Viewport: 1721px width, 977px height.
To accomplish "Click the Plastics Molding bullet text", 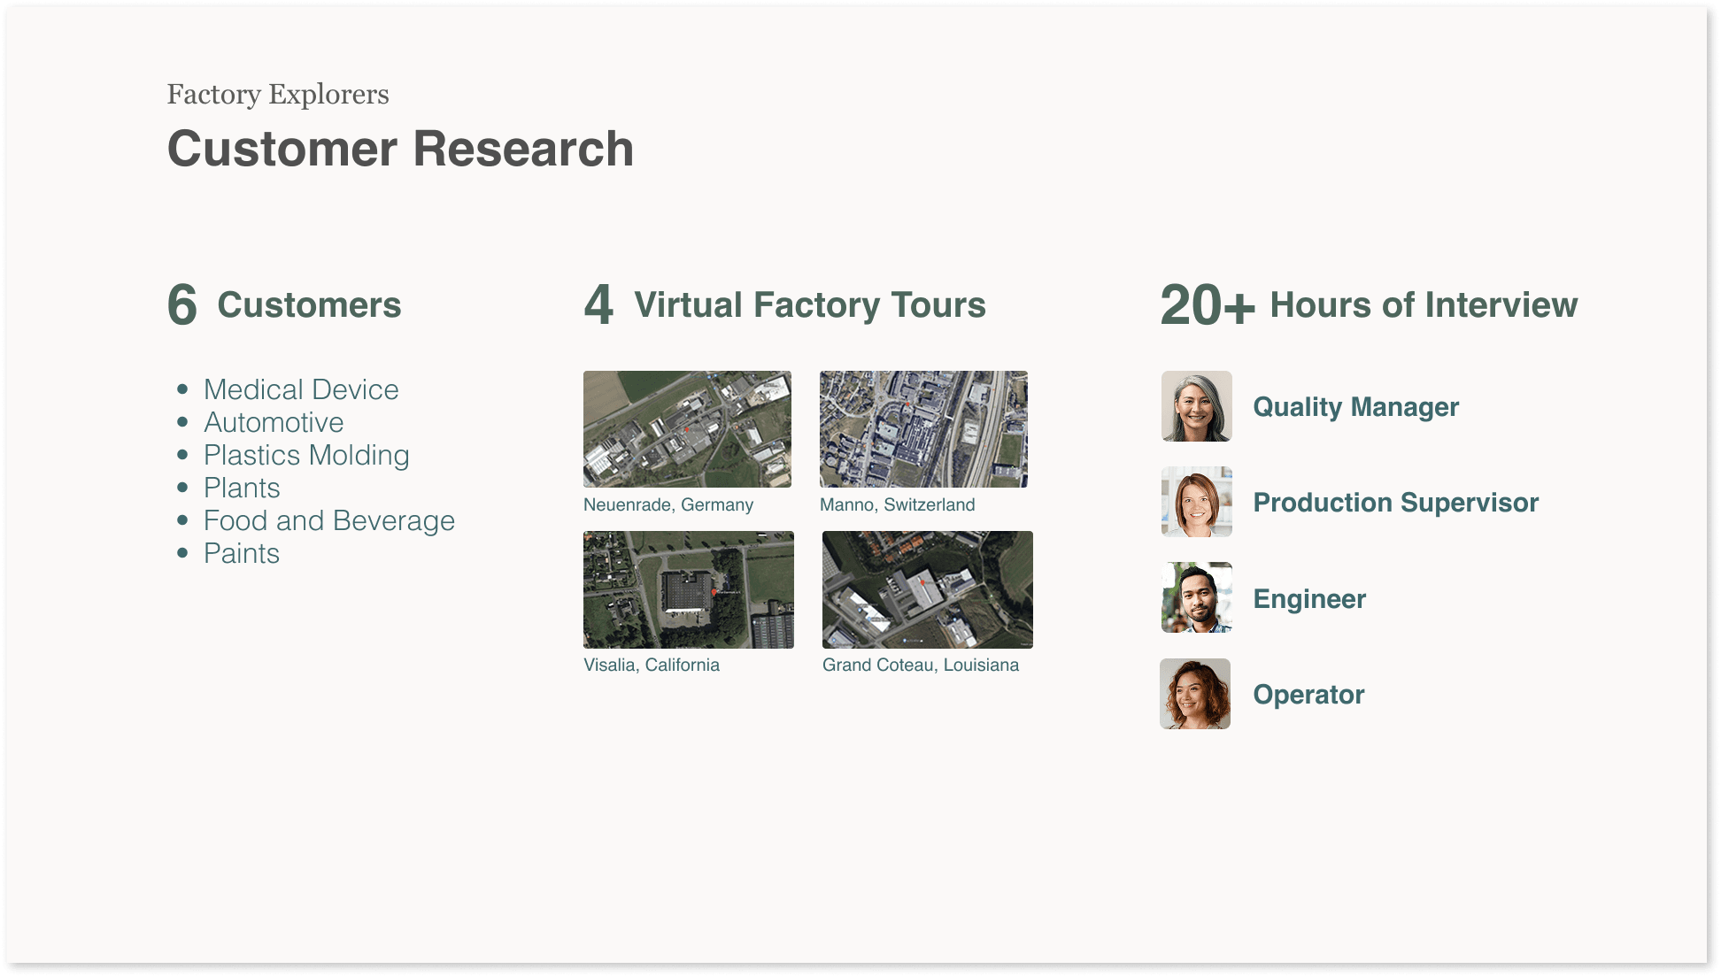I will click(306, 455).
